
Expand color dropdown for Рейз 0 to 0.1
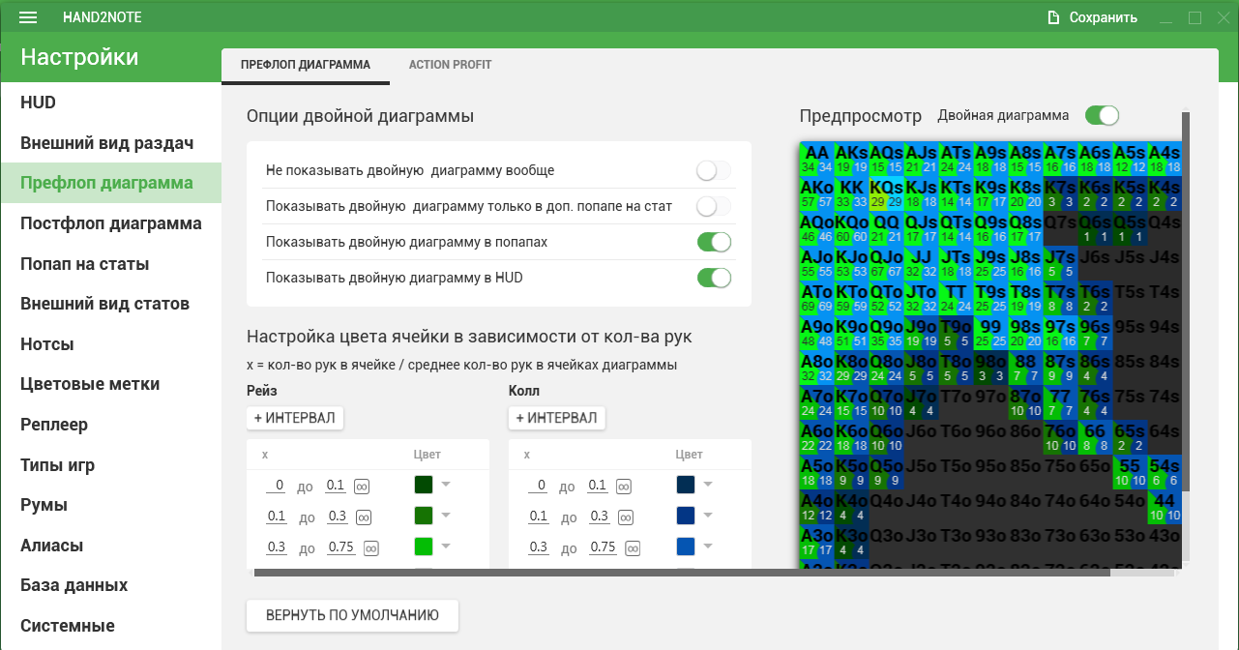point(446,485)
